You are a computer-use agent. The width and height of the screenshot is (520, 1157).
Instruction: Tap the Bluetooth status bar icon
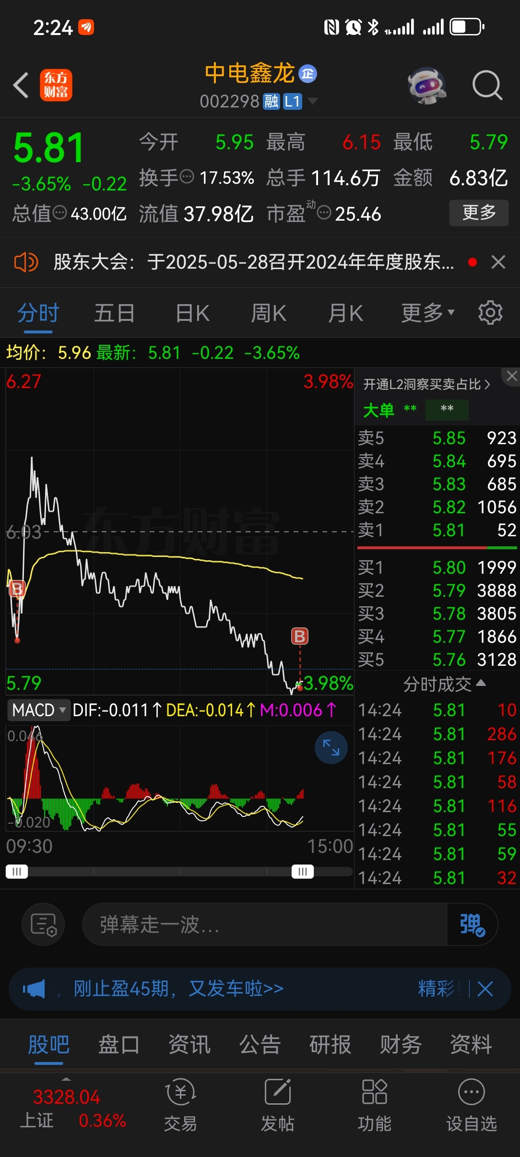pos(373,27)
